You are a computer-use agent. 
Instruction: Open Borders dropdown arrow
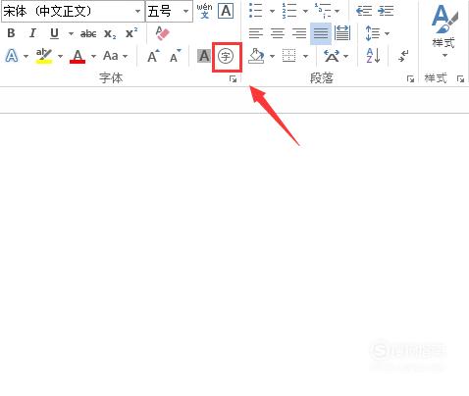pos(305,56)
